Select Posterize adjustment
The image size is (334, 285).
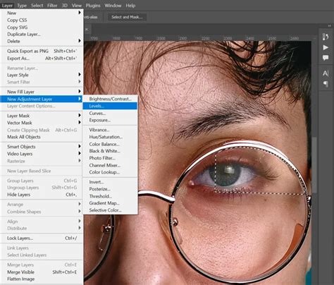point(110,189)
